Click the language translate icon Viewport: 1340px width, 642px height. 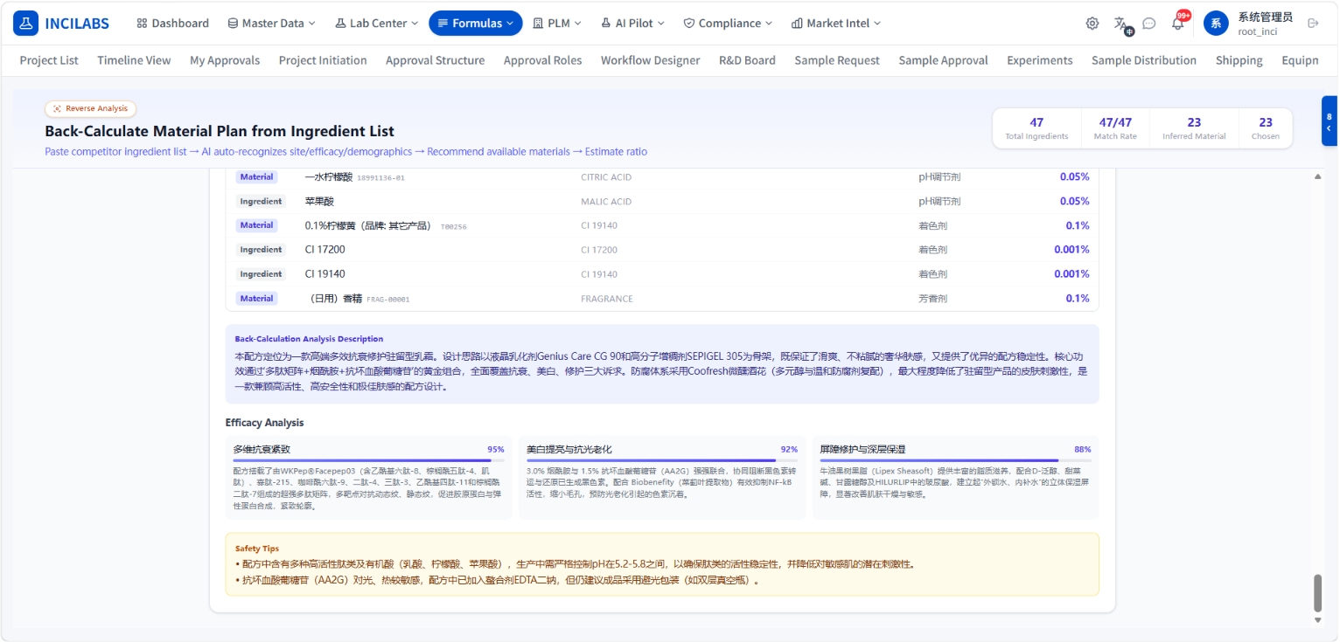click(1121, 24)
